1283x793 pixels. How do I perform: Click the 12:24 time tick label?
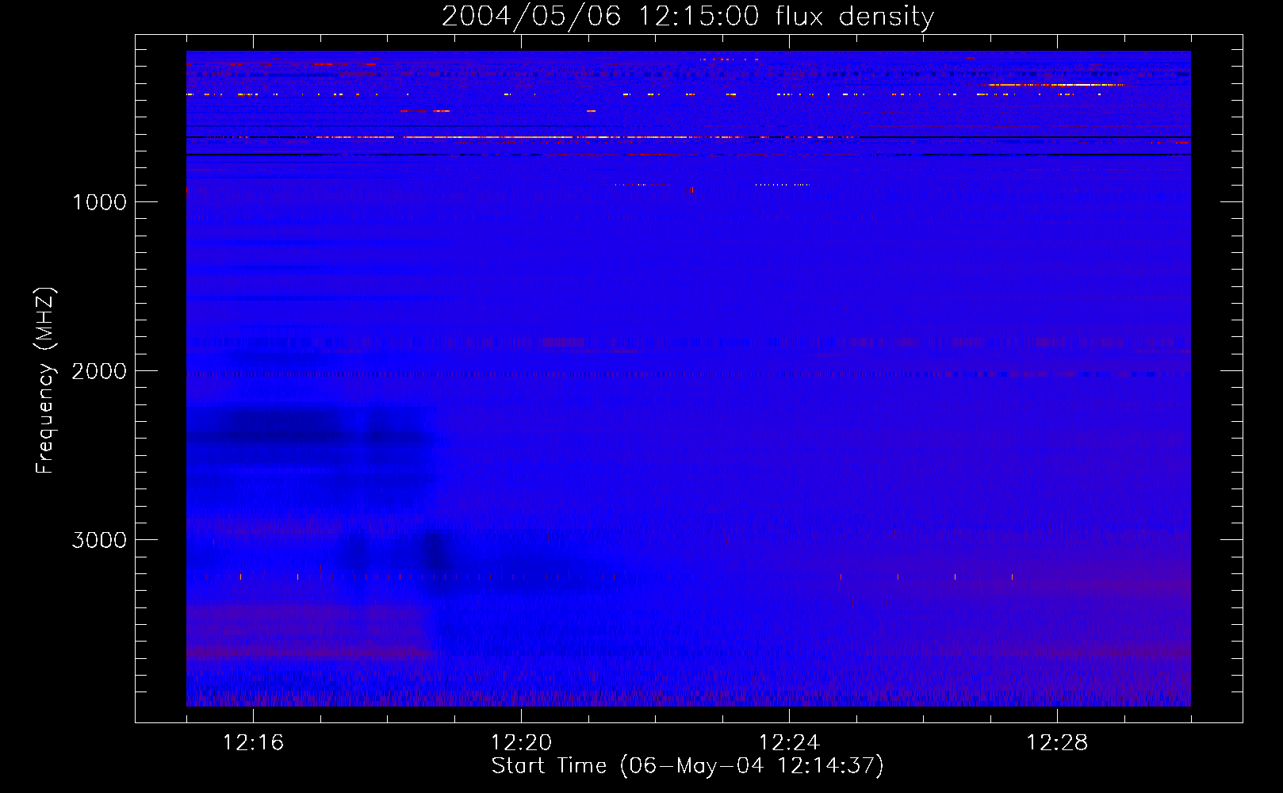point(789,743)
